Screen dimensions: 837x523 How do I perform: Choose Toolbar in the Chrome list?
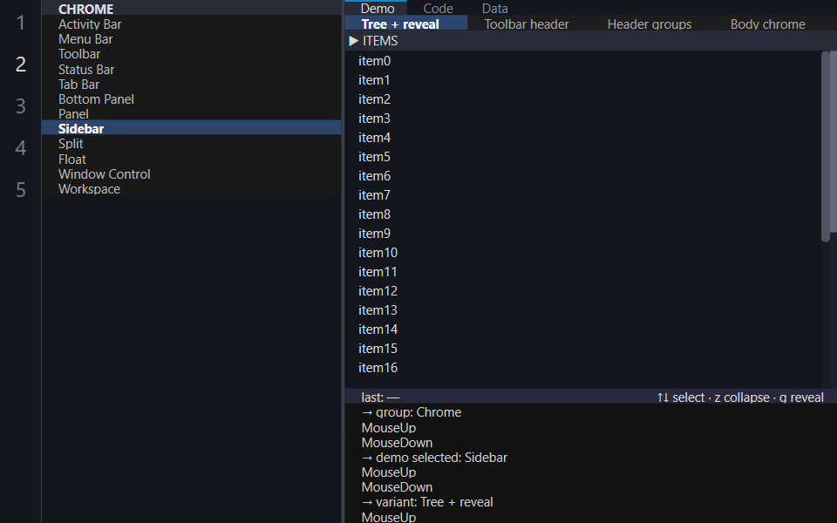click(191, 54)
